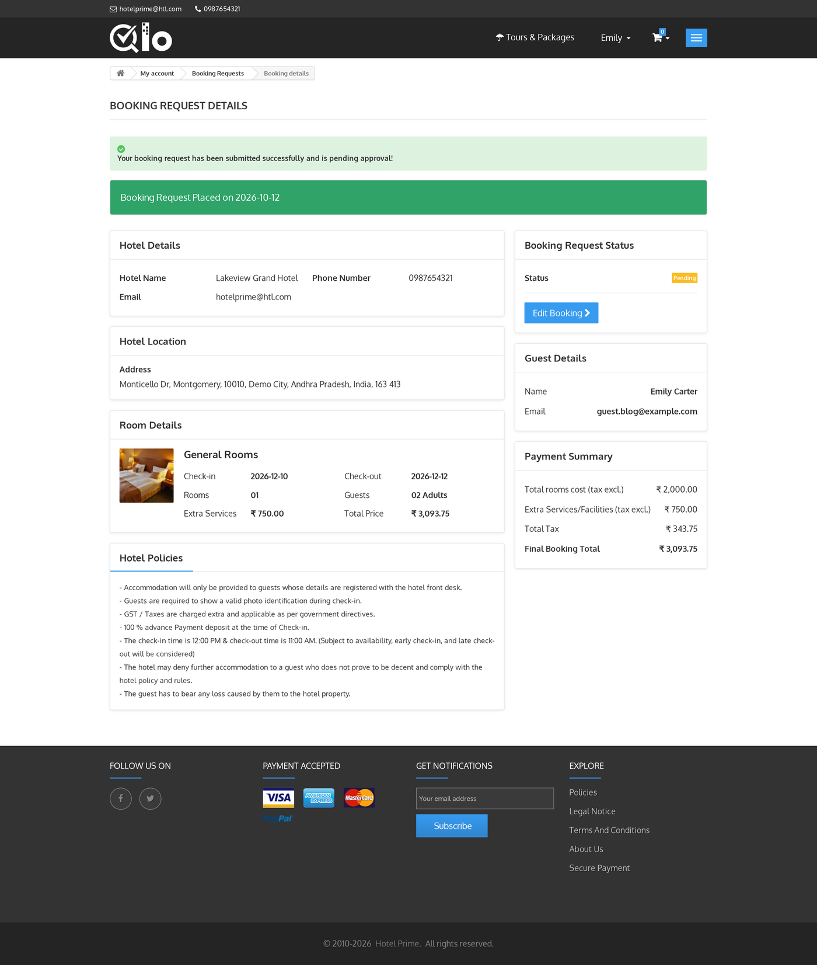
Task: Open the About Us footer link
Action: pyautogui.click(x=586, y=849)
